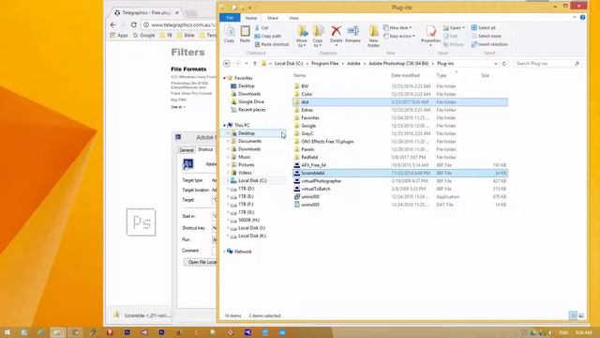Collapse the Favorites tree group
Viewport: 600px width, 338px height.
(225, 78)
